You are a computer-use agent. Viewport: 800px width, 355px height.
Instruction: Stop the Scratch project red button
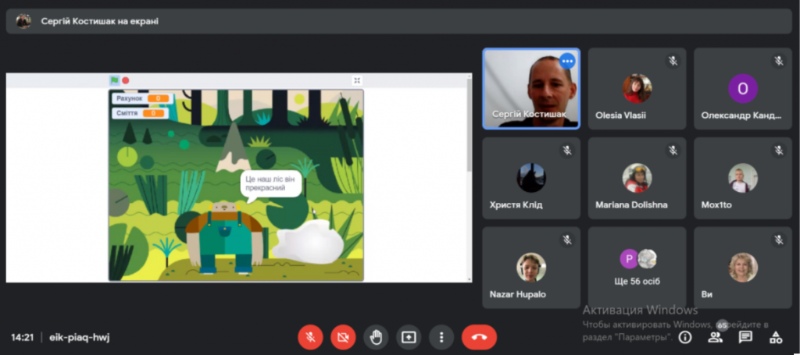click(126, 80)
